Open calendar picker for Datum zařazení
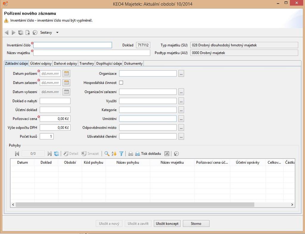The image size is (305, 234). pos(66,83)
